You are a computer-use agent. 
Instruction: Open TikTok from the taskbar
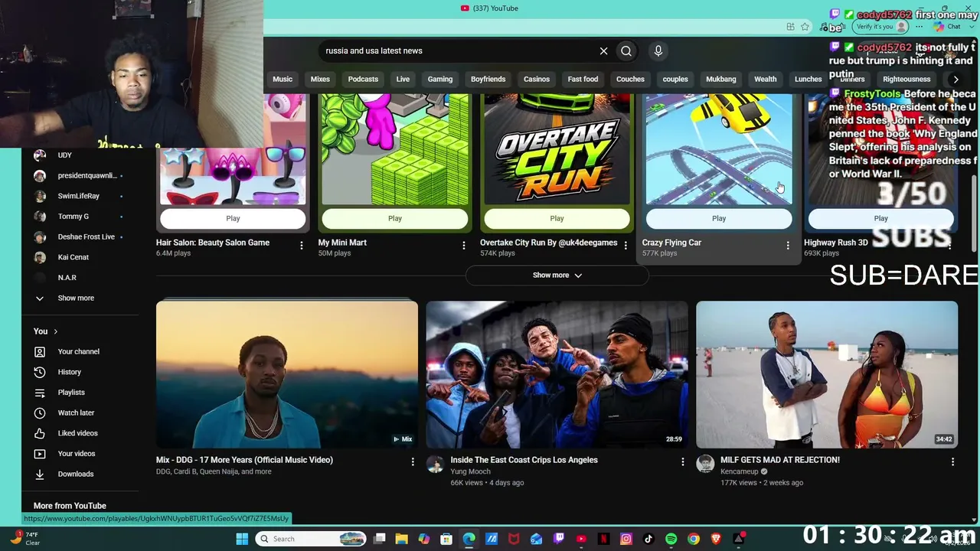tap(648, 539)
